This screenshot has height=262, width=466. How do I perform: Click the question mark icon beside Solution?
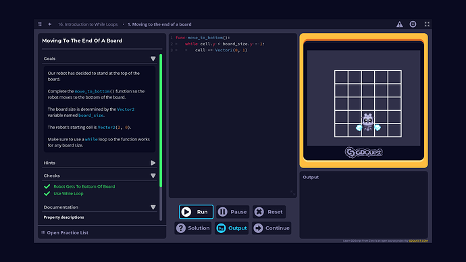pos(181,228)
